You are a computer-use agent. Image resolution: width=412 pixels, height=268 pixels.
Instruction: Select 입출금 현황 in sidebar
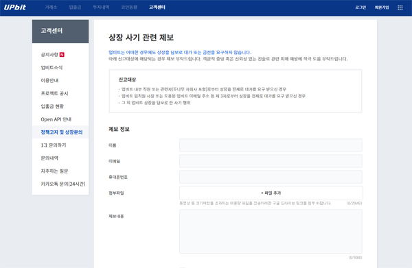52,106
